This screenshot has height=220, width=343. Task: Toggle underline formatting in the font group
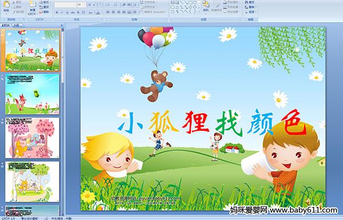[67, 13]
